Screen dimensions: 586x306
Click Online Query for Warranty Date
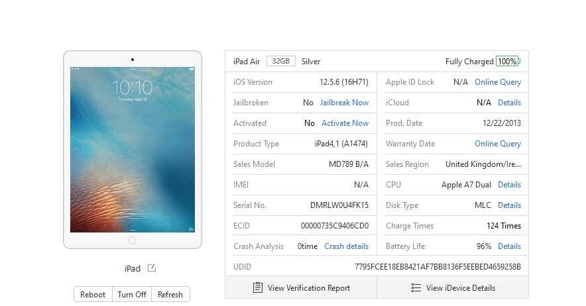tap(498, 144)
